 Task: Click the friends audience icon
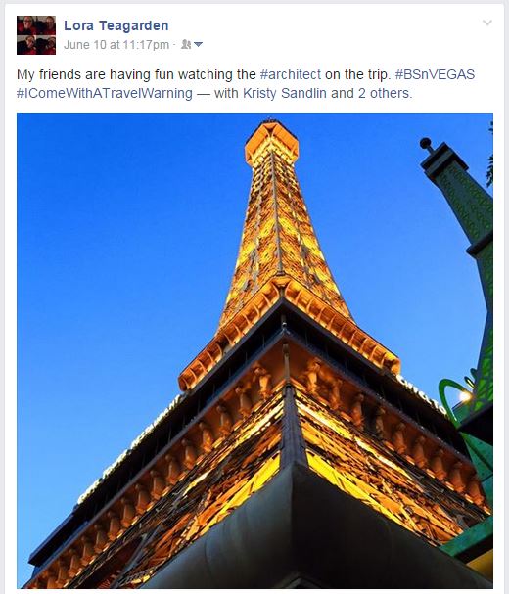tap(186, 44)
